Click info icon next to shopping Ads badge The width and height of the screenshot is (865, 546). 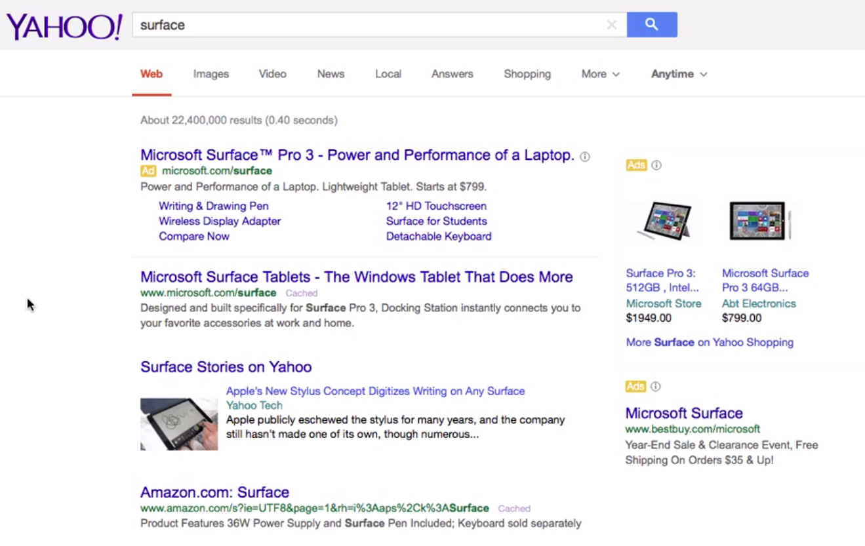pos(656,165)
